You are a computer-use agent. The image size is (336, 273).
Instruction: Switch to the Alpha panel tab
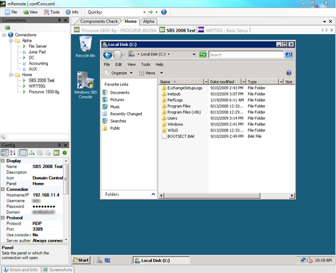[149, 21]
